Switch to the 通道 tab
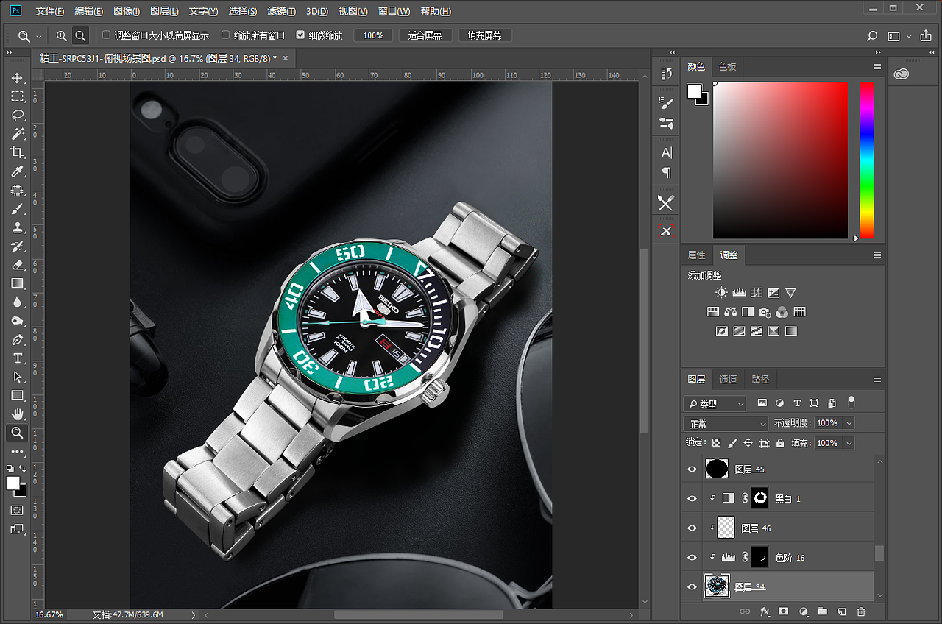Image resolution: width=942 pixels, height=624 pixels. point(728,380)
